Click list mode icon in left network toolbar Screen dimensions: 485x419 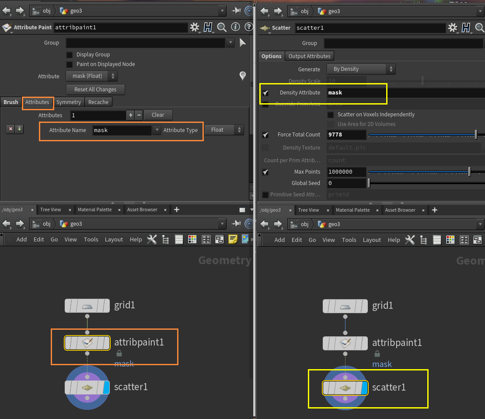[x=179, y=239]
